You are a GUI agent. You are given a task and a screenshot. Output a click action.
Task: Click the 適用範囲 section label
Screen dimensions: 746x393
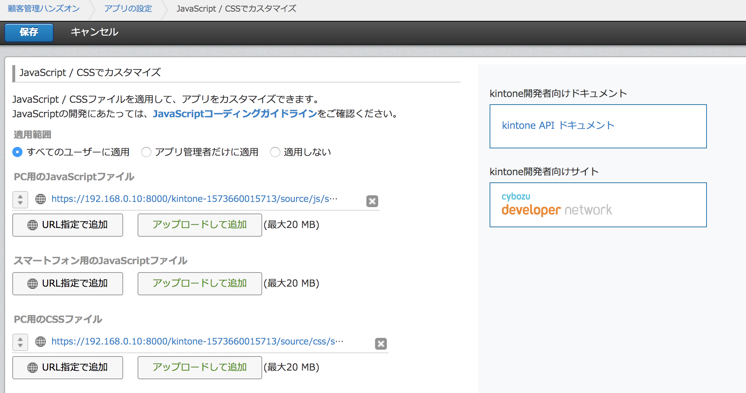pyautogui.click(x=33, y=135)
